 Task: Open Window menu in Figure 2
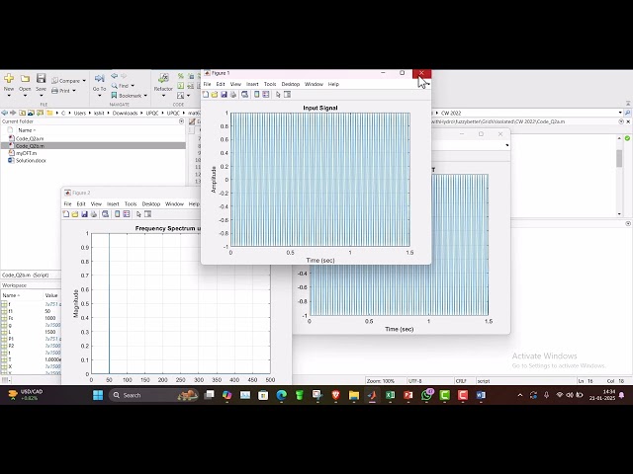pyautogui.click(x=174, y=204)
